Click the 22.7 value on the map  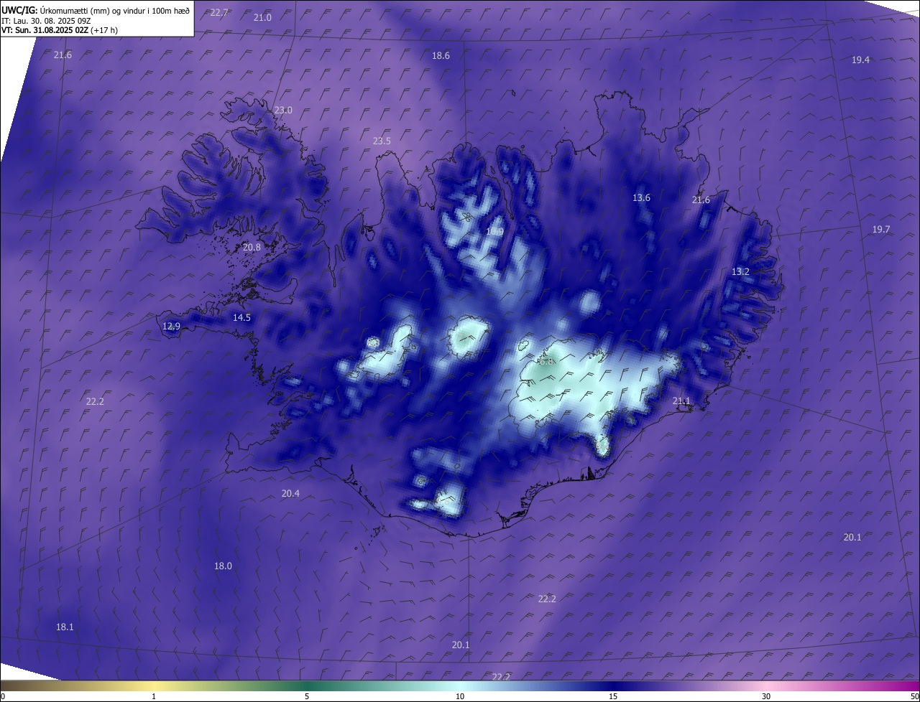(219, 13)
